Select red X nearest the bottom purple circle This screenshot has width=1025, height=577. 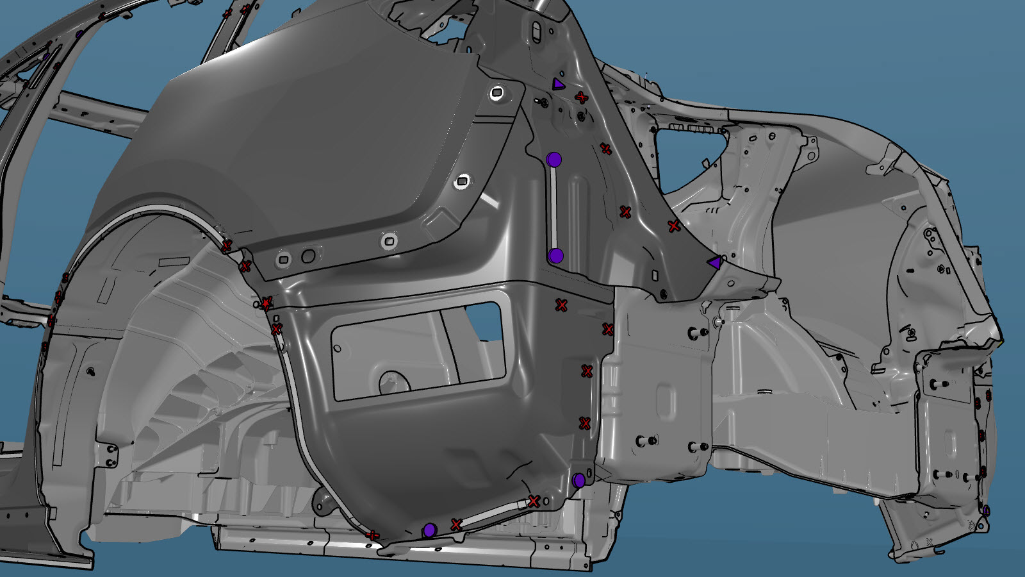(456, 524)
